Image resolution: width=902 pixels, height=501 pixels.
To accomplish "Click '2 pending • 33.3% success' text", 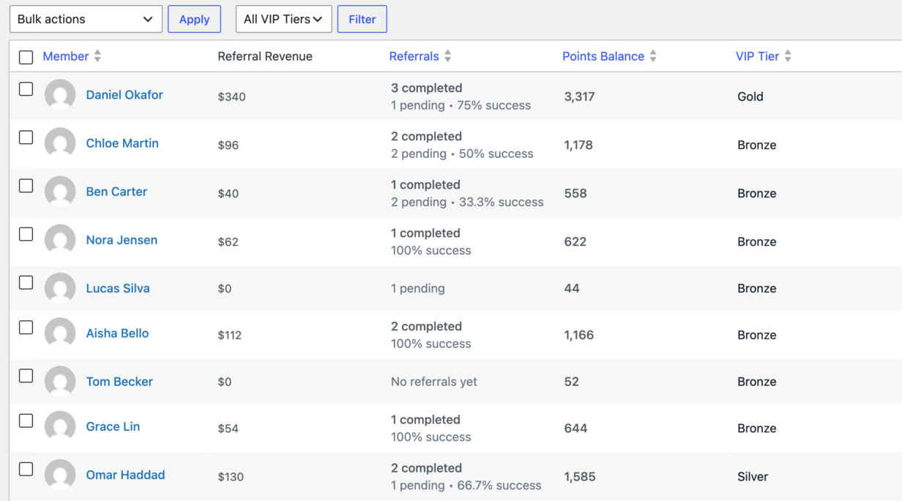I will 467,202.
